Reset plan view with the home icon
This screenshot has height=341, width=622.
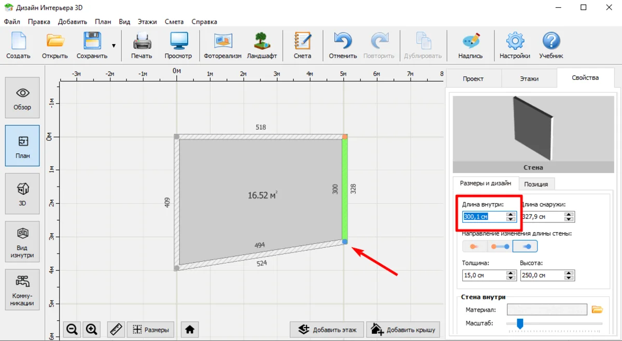(x=190, y=329)
